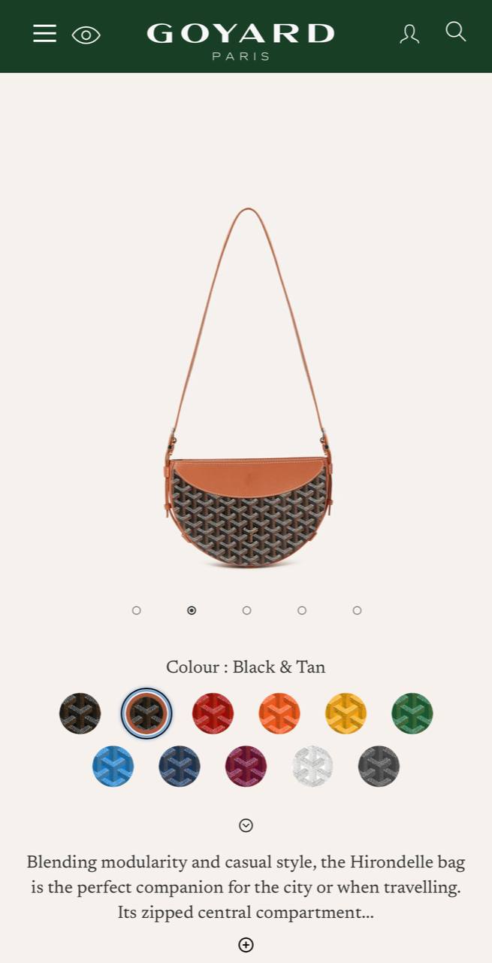Open search with magnifier icon

[456, 32]
